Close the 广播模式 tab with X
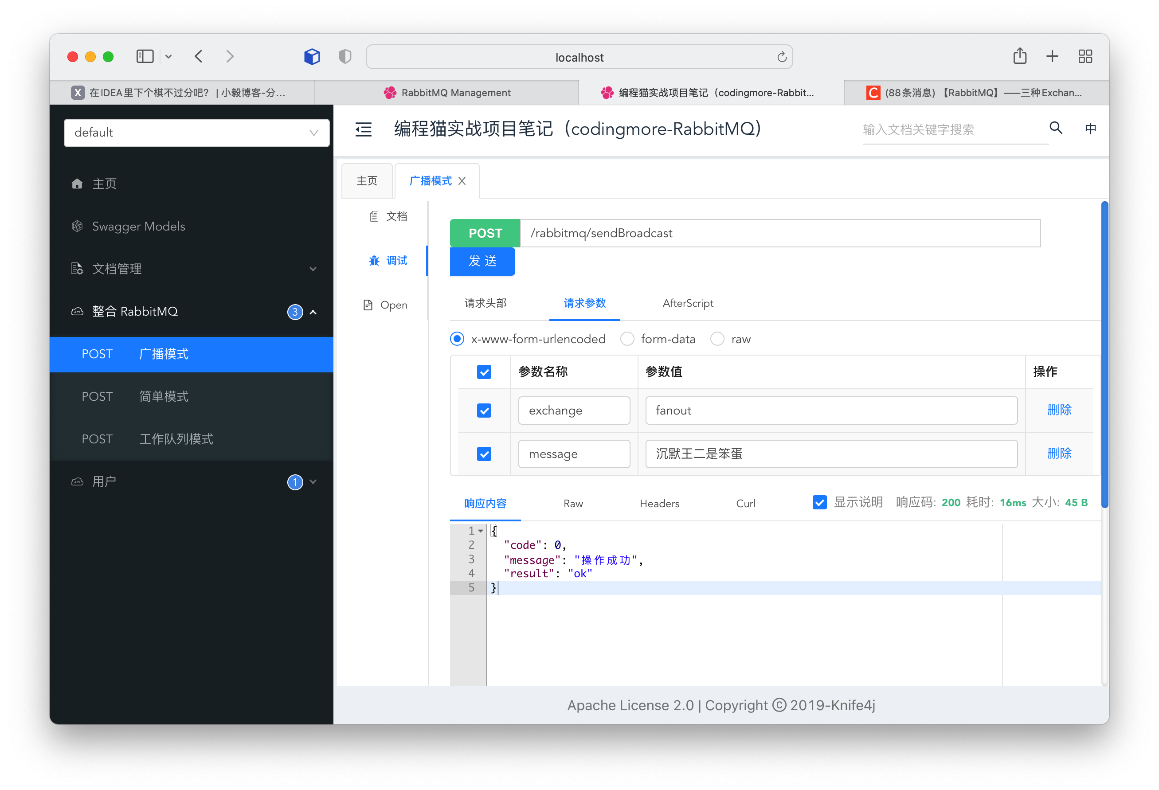This screenshot has width=1159, height=790. [462, 181]
